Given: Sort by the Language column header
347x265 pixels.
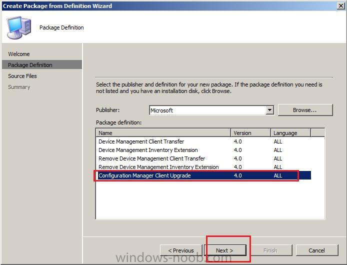Looking at the screenshot, I should [291, 133].
